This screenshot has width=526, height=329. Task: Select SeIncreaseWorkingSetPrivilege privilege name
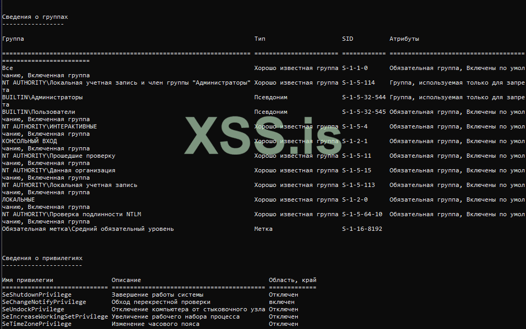tap(55, 316)
